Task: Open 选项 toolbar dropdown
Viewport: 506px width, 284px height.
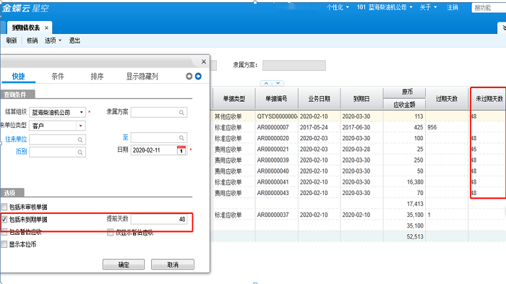Action: pos(53,40)
